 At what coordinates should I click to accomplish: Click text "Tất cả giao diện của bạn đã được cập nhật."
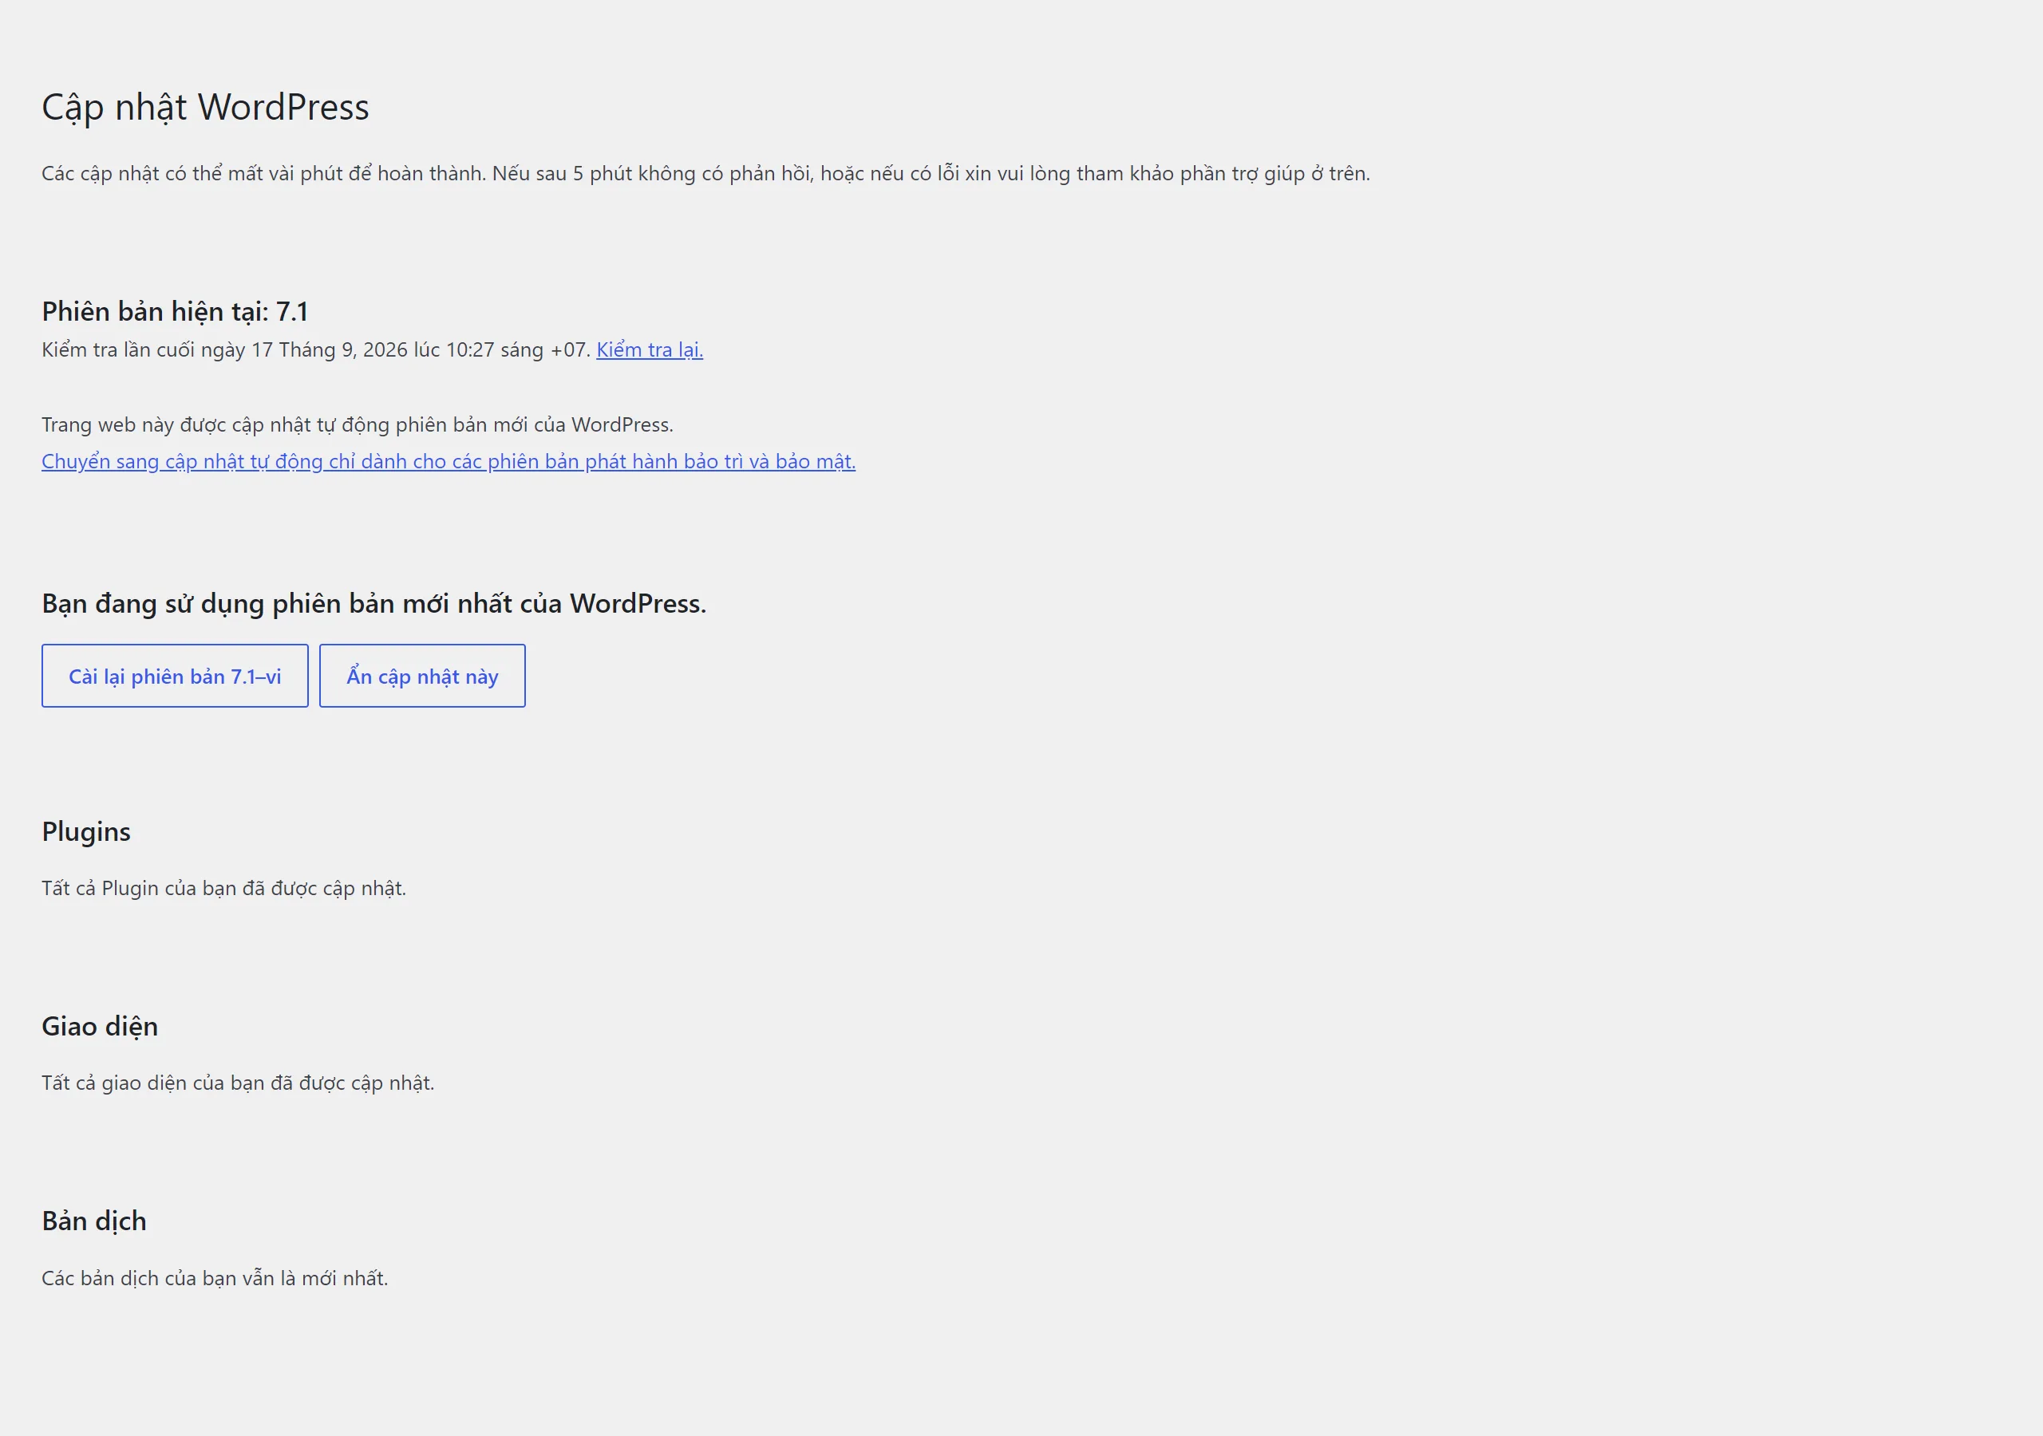tap(239, 1083)
